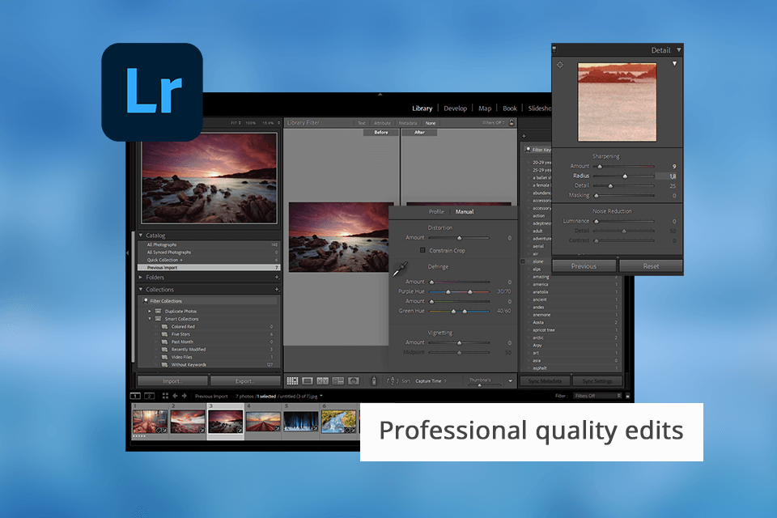The width and height of the screenshot is (777, 518).
Task: Select the Previous Import catalog row
Action: click(209, 267)
